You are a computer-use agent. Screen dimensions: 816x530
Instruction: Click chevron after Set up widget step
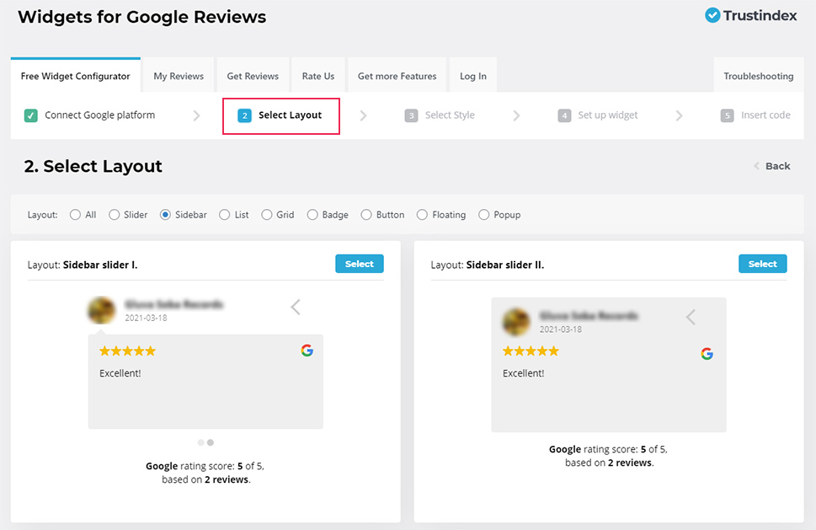(679, 115)
